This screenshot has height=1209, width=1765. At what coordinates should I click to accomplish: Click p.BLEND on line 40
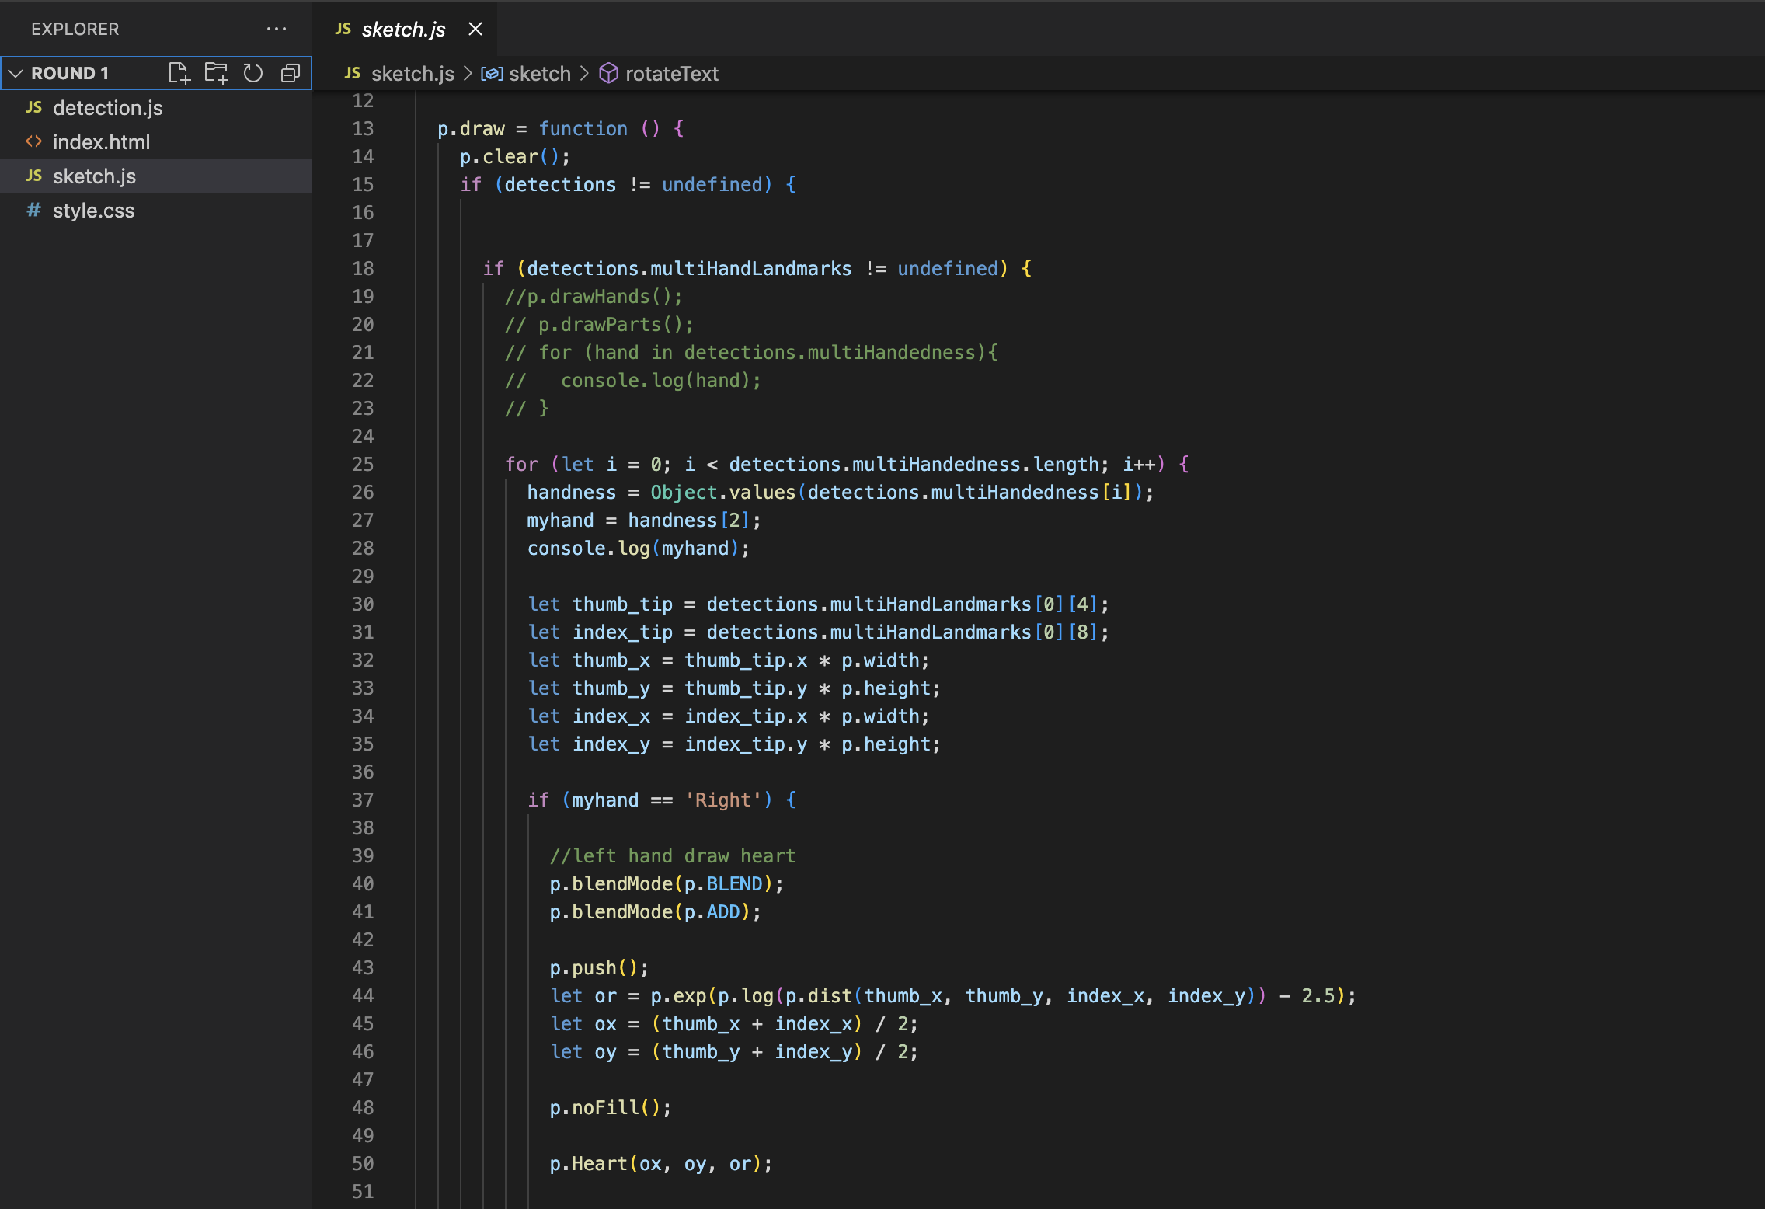[723, 884]
